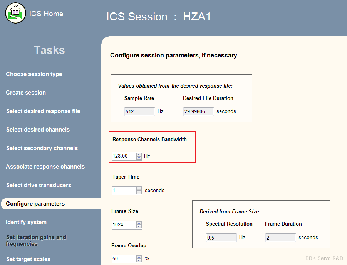Decrease Response Channels Bandwidth with down arrow
This screenshot has height=265, width=347.
pos(139,158)
